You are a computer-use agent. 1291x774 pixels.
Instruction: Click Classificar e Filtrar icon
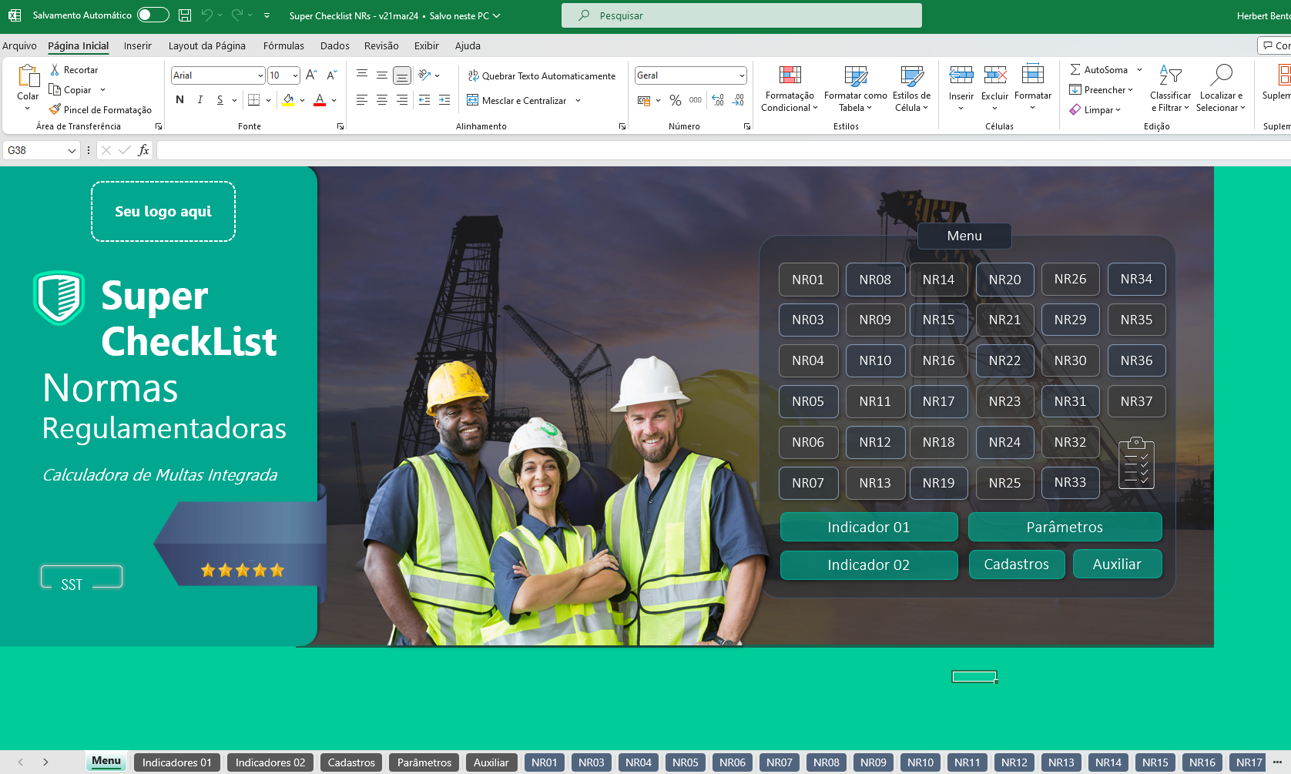1170,75
